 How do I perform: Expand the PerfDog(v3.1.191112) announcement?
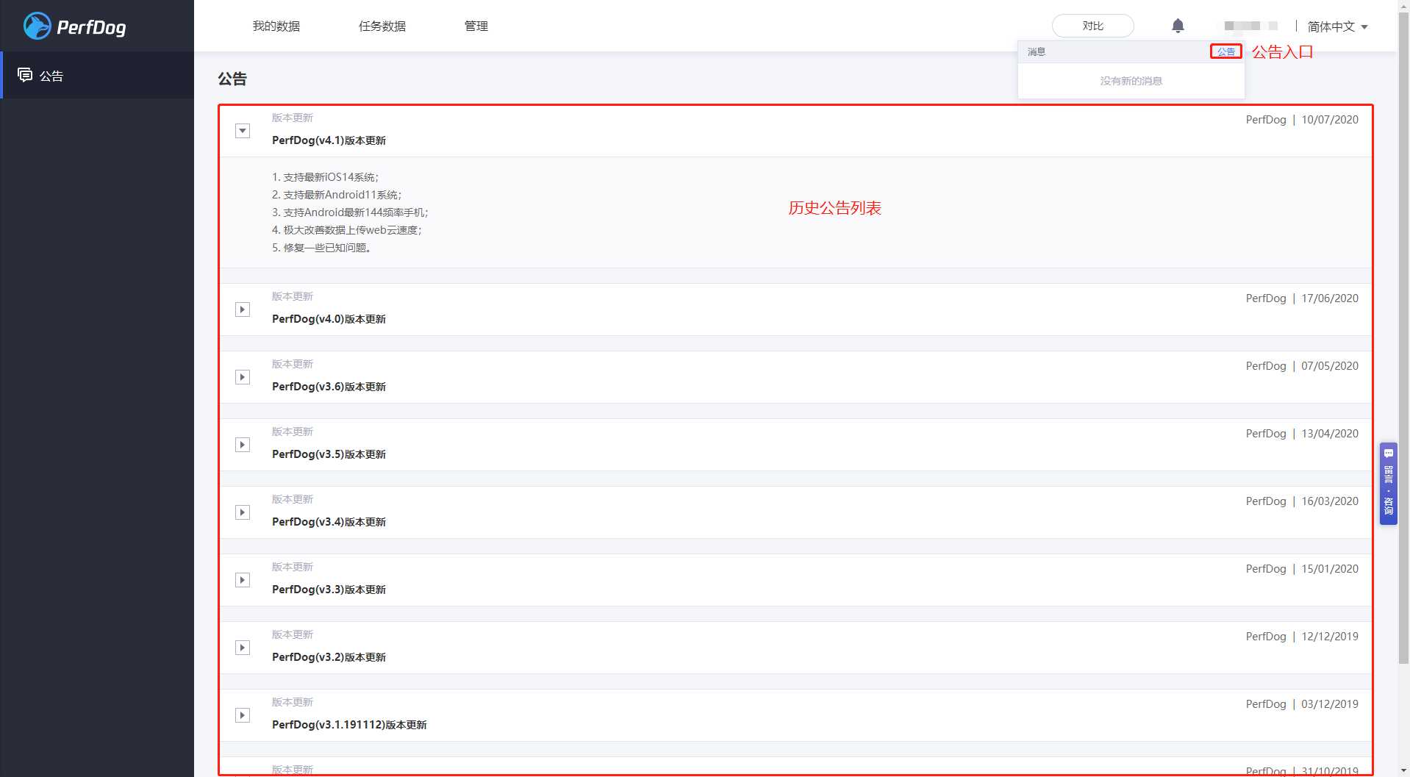[243, 715]
